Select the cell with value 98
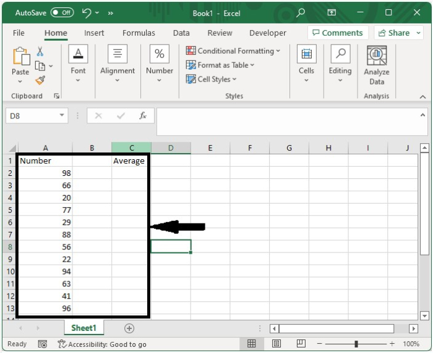 click(x=45, y=173)
